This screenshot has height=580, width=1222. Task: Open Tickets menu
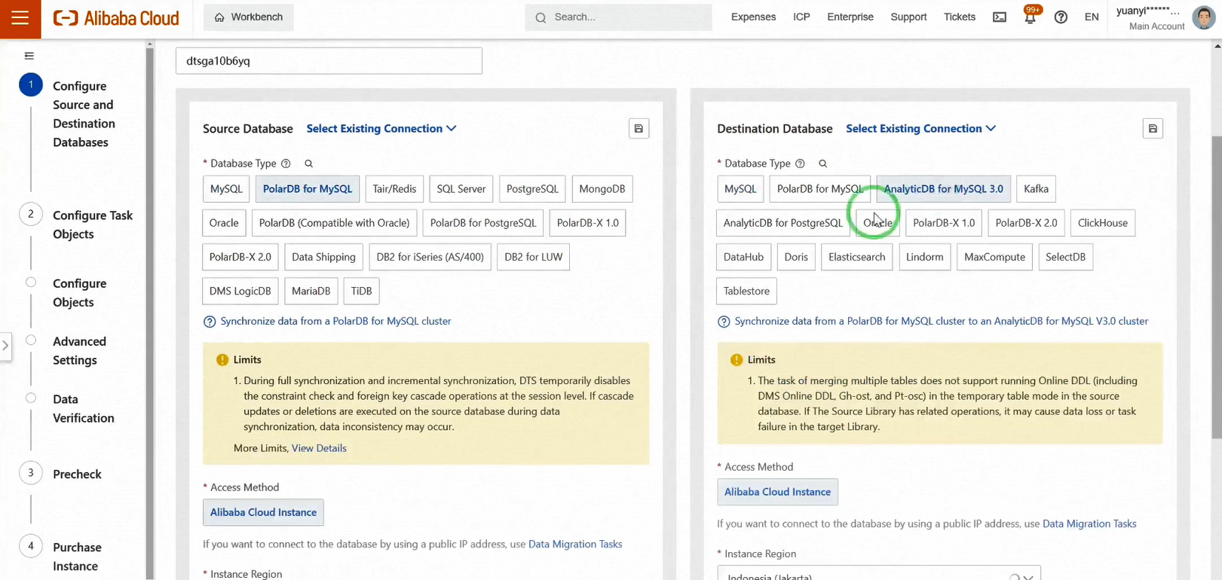(960, 17)
